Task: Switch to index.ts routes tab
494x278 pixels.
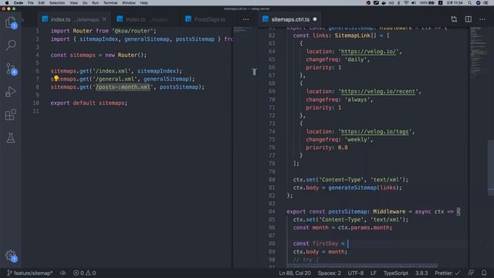Action: pos(146,19)
